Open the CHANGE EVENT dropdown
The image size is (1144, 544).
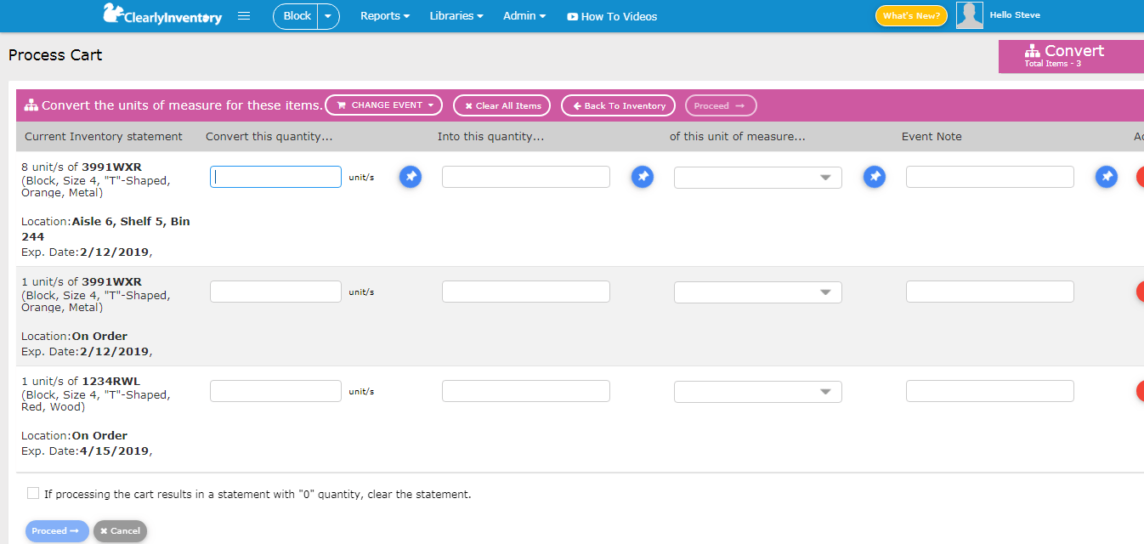pos(383,105)
